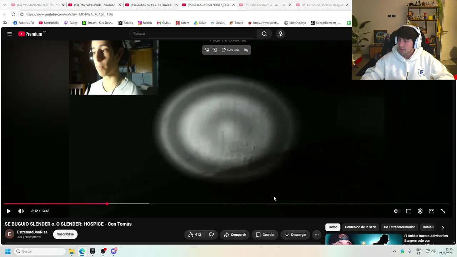Viewport: 457px width, 257px height.
Task: Like the video with 913 likes
Action: [x=195, y=235]
